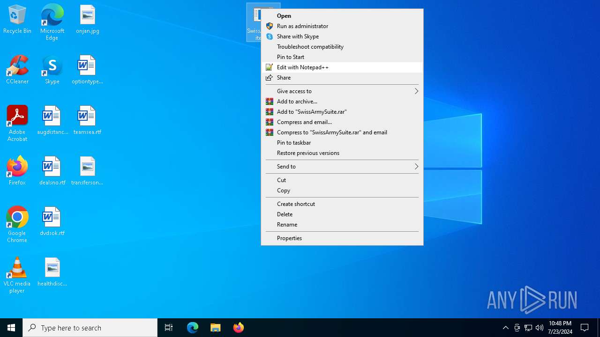Choose Pin to Start
The width and height of the screenshot is (600, 337).
342,57
